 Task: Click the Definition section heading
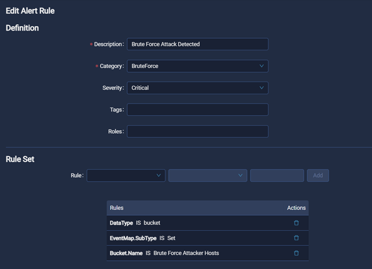(23, 28)
